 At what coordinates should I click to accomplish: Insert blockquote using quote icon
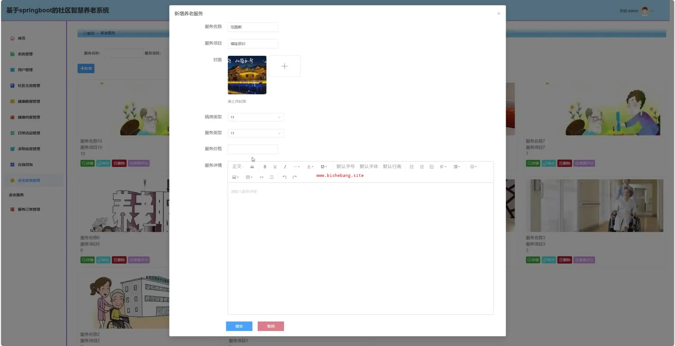252,167
